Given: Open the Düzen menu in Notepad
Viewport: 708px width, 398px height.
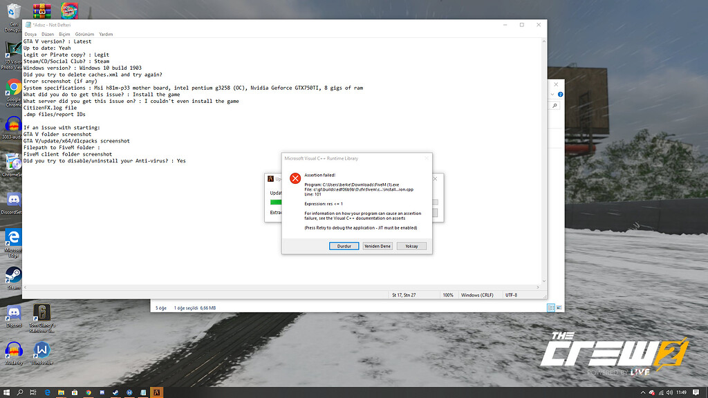Looking at the screenshot, I should [48, 35].
